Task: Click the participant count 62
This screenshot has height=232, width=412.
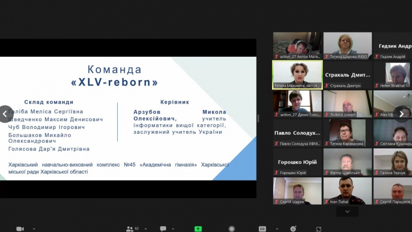Action: [x=137, y=228]
